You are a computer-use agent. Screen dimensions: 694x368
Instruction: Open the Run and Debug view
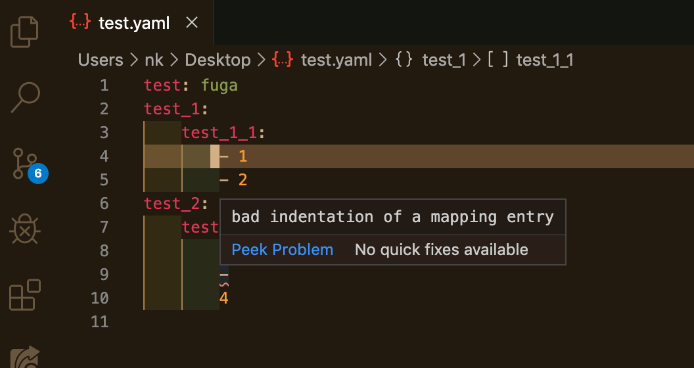(25, 229)
